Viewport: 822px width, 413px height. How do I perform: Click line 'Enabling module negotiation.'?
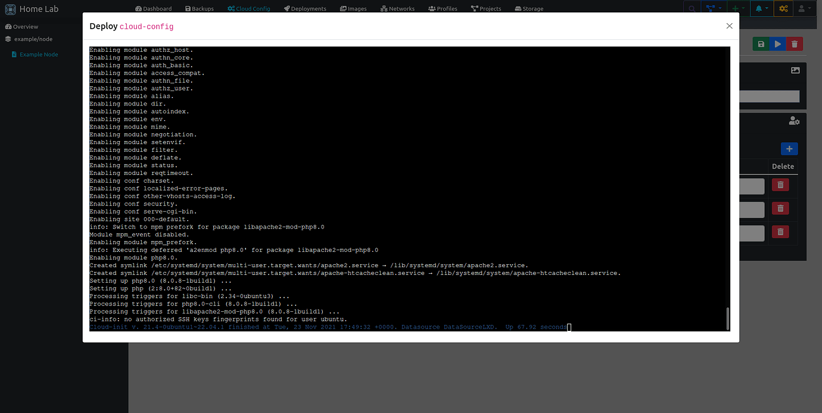pos(143,134)
